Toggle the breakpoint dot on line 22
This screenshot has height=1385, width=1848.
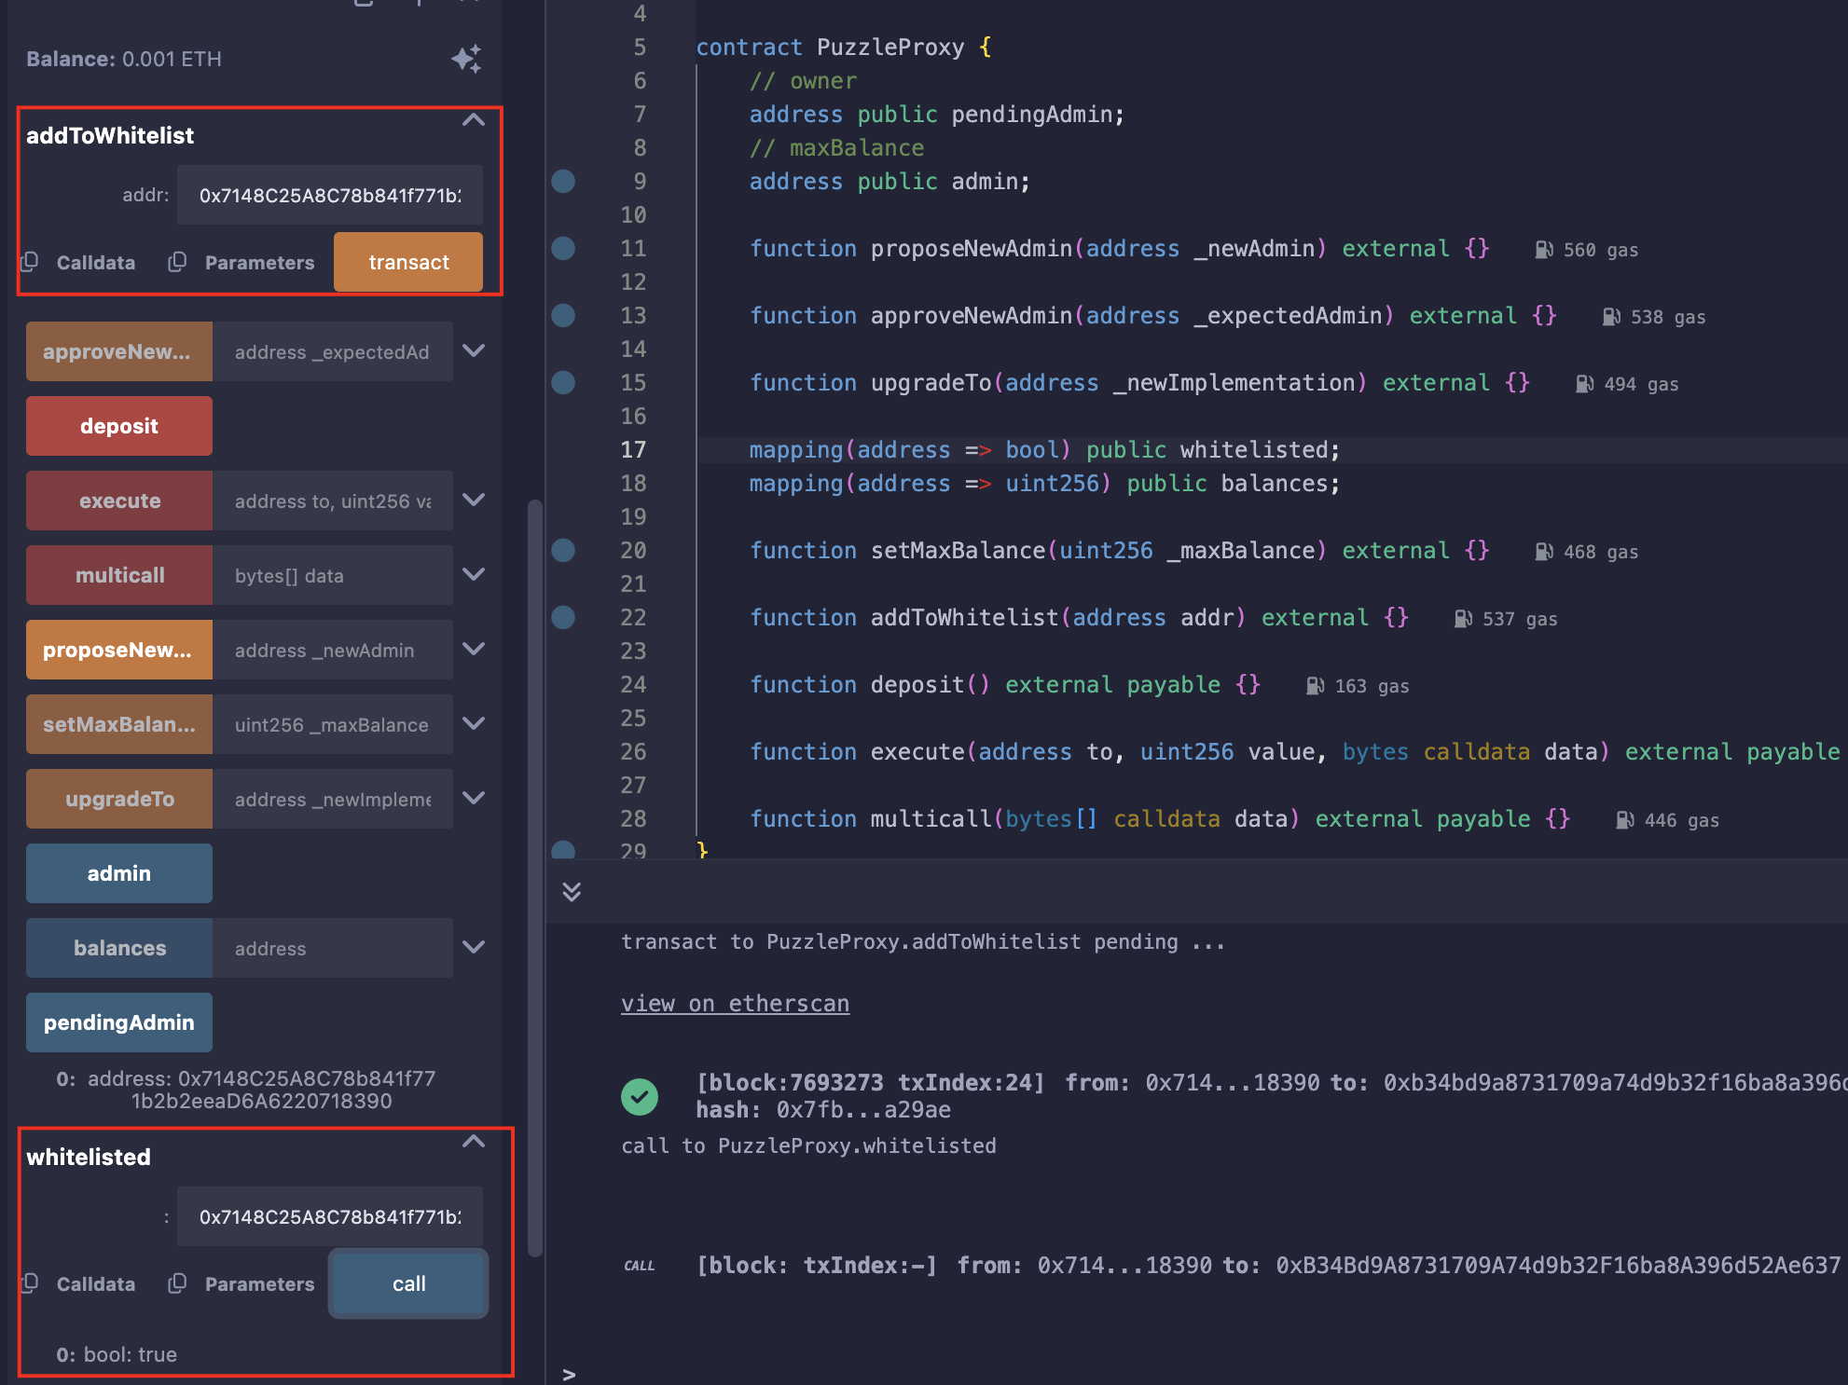pos(563,617)
